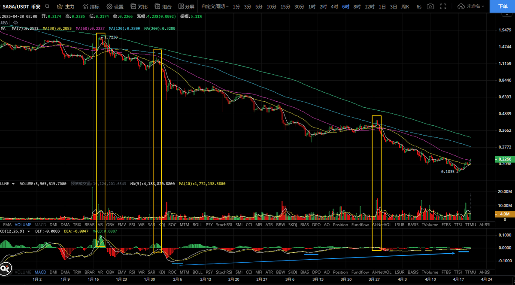Switch to the 1日 timeframe

tap(382, 6)
